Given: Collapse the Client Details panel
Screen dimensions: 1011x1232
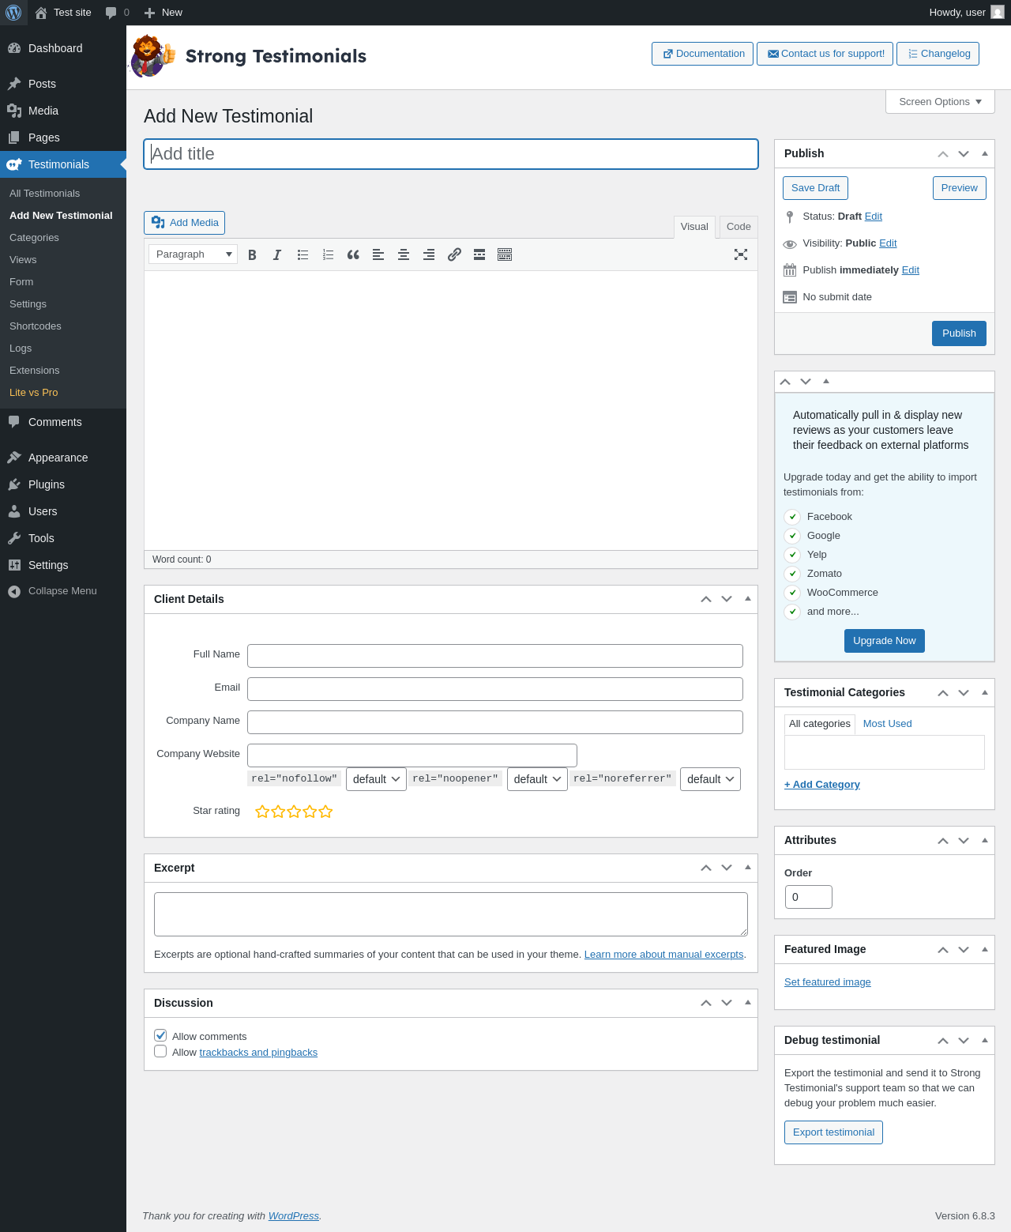Looking at the screenshot, I should (x=748, y=599).
